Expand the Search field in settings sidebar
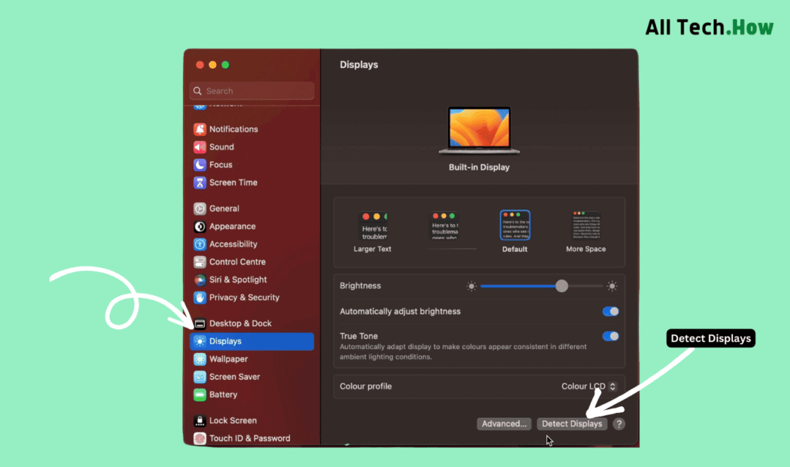 (x=251, y=91)
